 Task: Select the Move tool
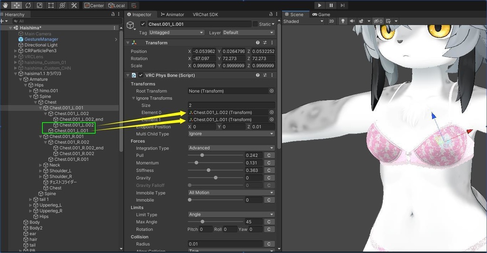(x=17, y=5)
